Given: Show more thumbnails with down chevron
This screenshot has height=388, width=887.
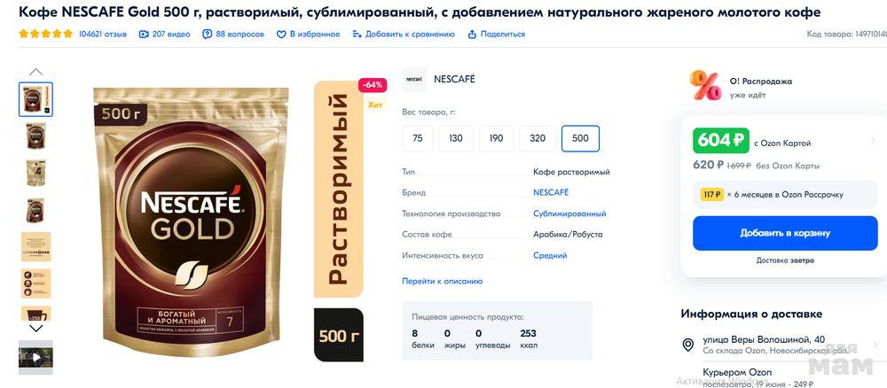Looking at the screenshot, I should coord(35,328).
